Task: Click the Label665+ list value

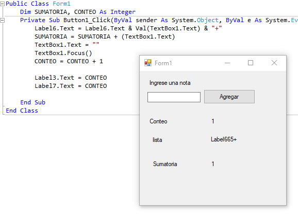Action: [x=224, y=139]
